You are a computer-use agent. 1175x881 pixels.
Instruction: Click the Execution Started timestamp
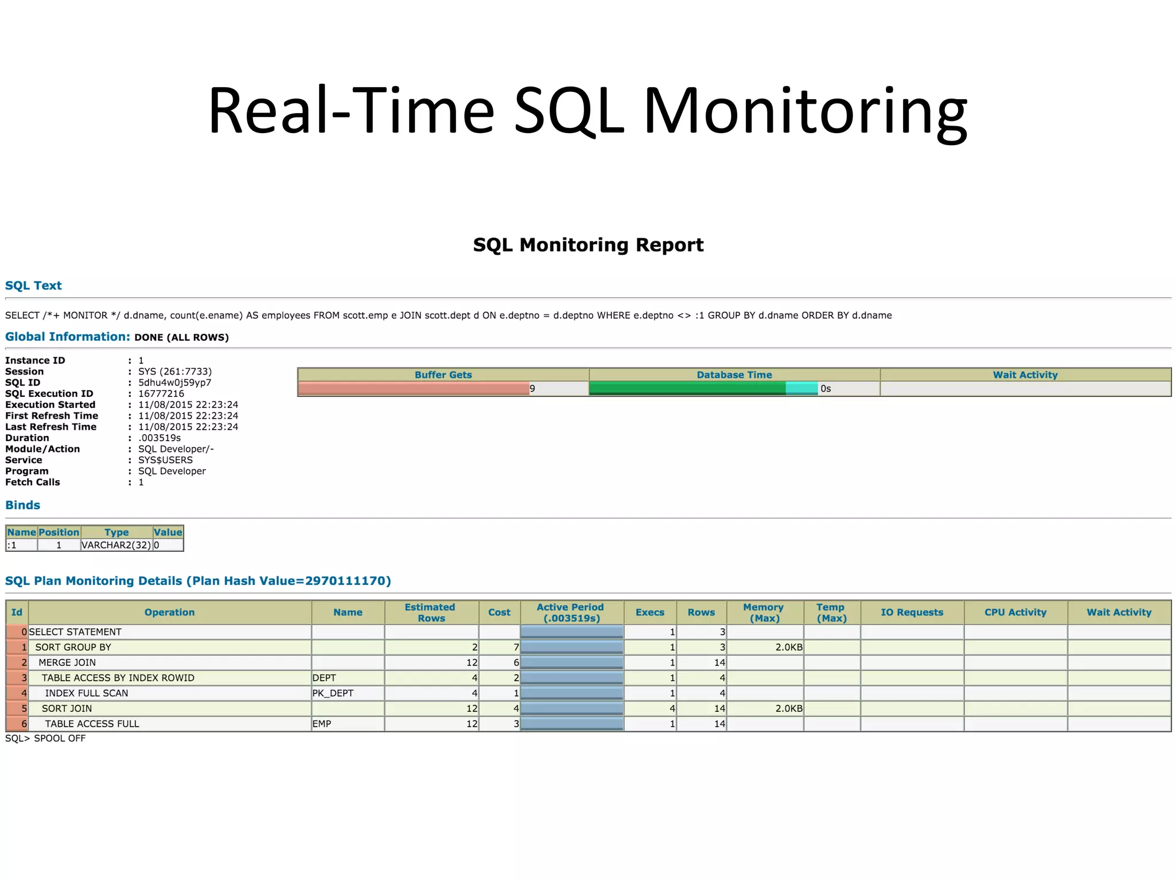pyautogui.click(x=188, y=405)
